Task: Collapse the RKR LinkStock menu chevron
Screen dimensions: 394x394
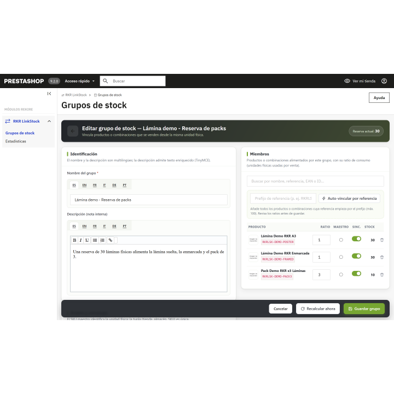Action: point(49,121)
